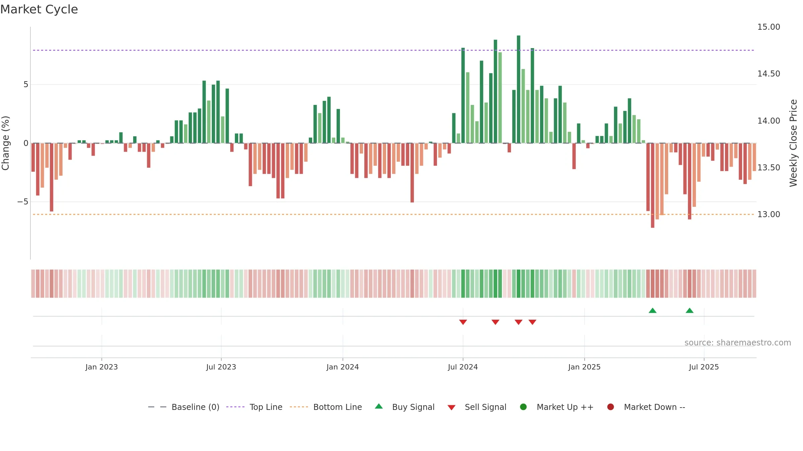Click the Jan 2025 axis label

tap(585, 367)
